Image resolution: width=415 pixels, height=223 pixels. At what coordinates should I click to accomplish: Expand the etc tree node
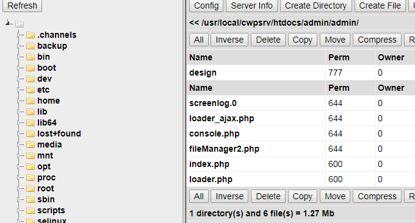pyautogui.click(x=18, y=90)
